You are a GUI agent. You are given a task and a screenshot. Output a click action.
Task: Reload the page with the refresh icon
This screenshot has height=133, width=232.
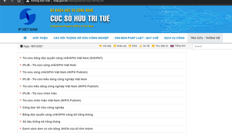tap(19, 1)
